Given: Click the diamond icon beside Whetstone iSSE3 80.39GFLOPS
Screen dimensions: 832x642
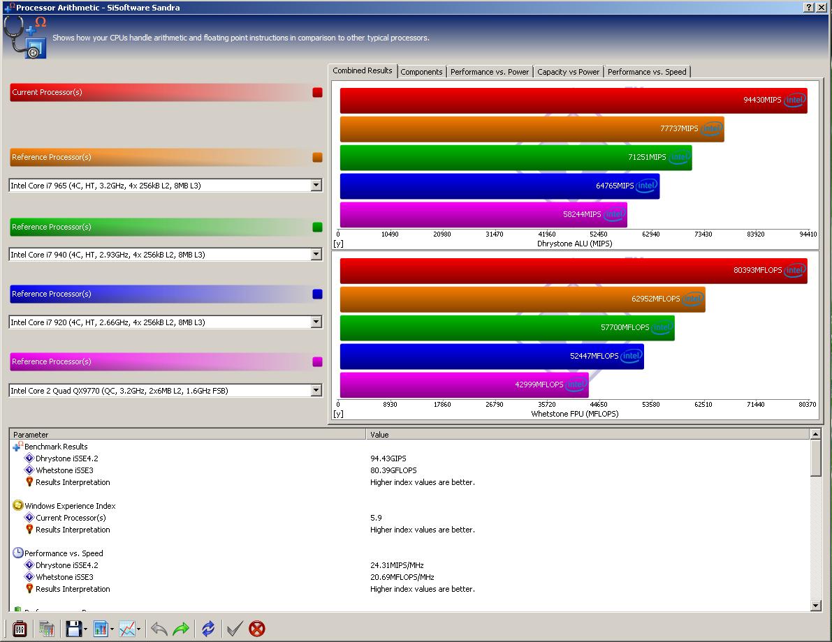Looking at the screenshot, I should (x=29, y=470).
